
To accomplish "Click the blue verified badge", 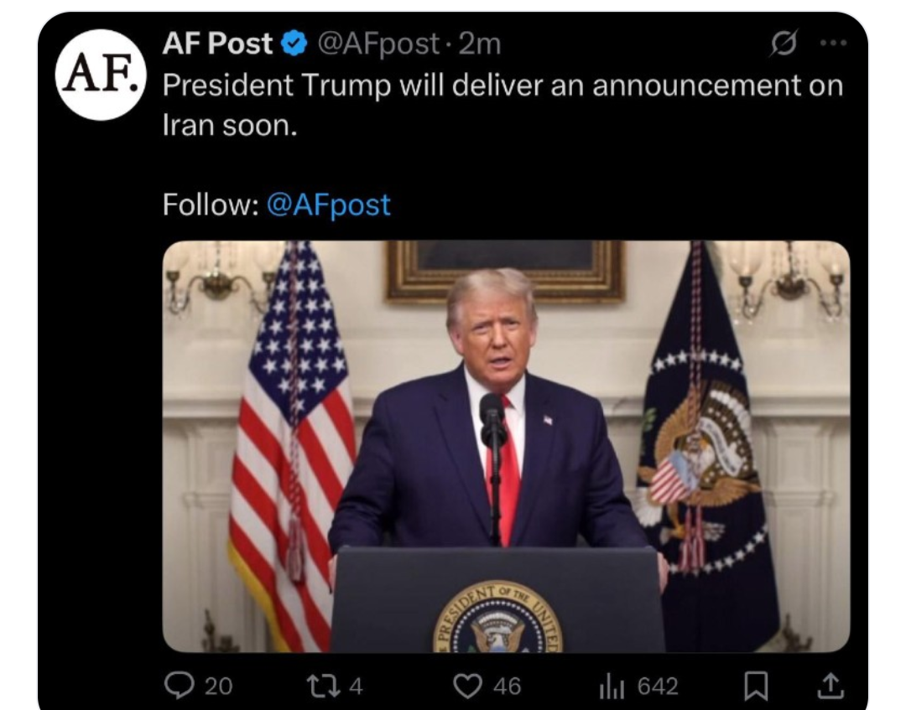I will pos(294,44).
